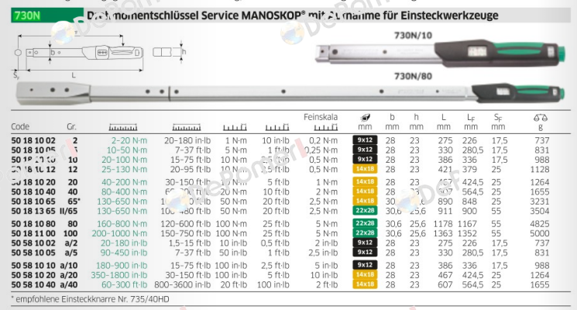This screenshot has height=310, width=577.
Task: Open the 730N/10 torque wrench photo
Action: click(440, 53)
